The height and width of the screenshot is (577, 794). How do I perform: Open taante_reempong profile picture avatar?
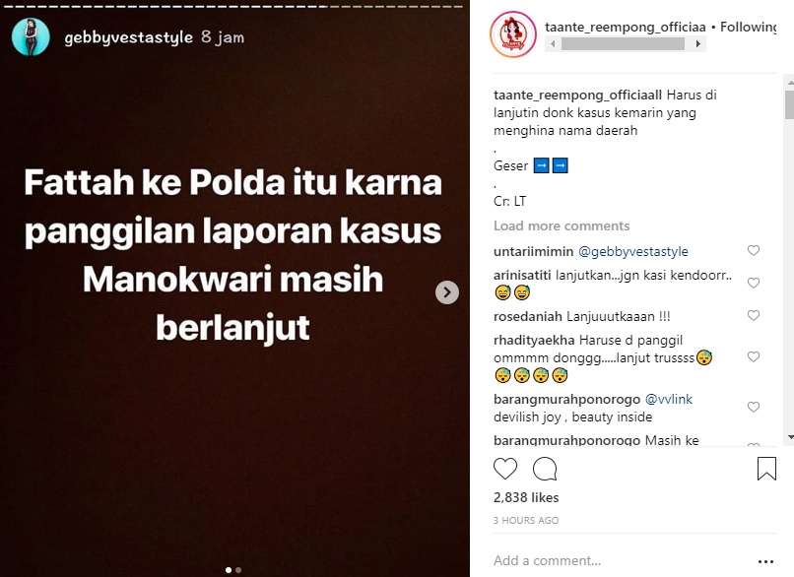point(513,34)
